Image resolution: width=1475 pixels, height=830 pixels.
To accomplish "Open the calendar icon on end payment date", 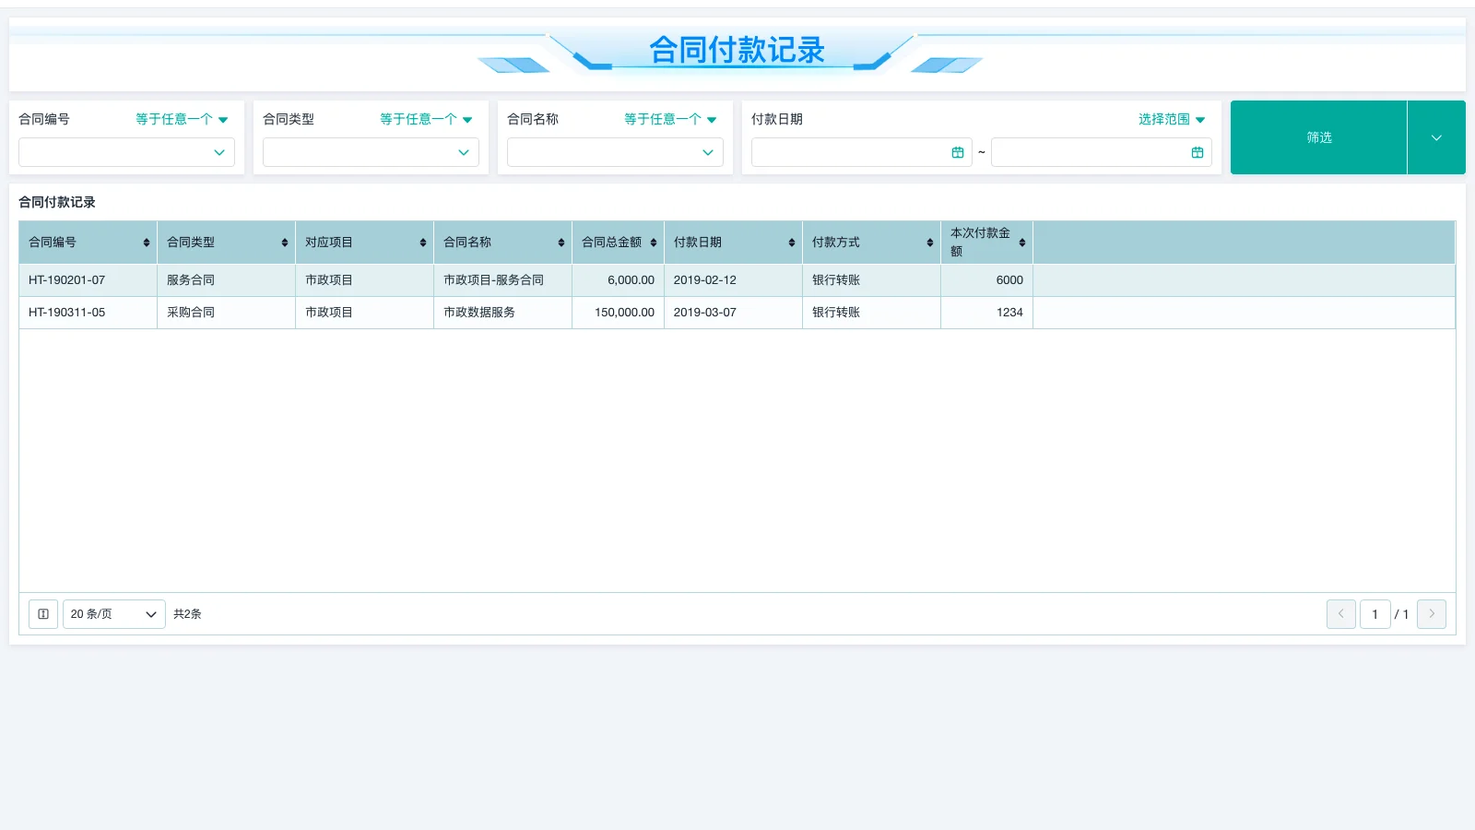I will click(1197, 151).
